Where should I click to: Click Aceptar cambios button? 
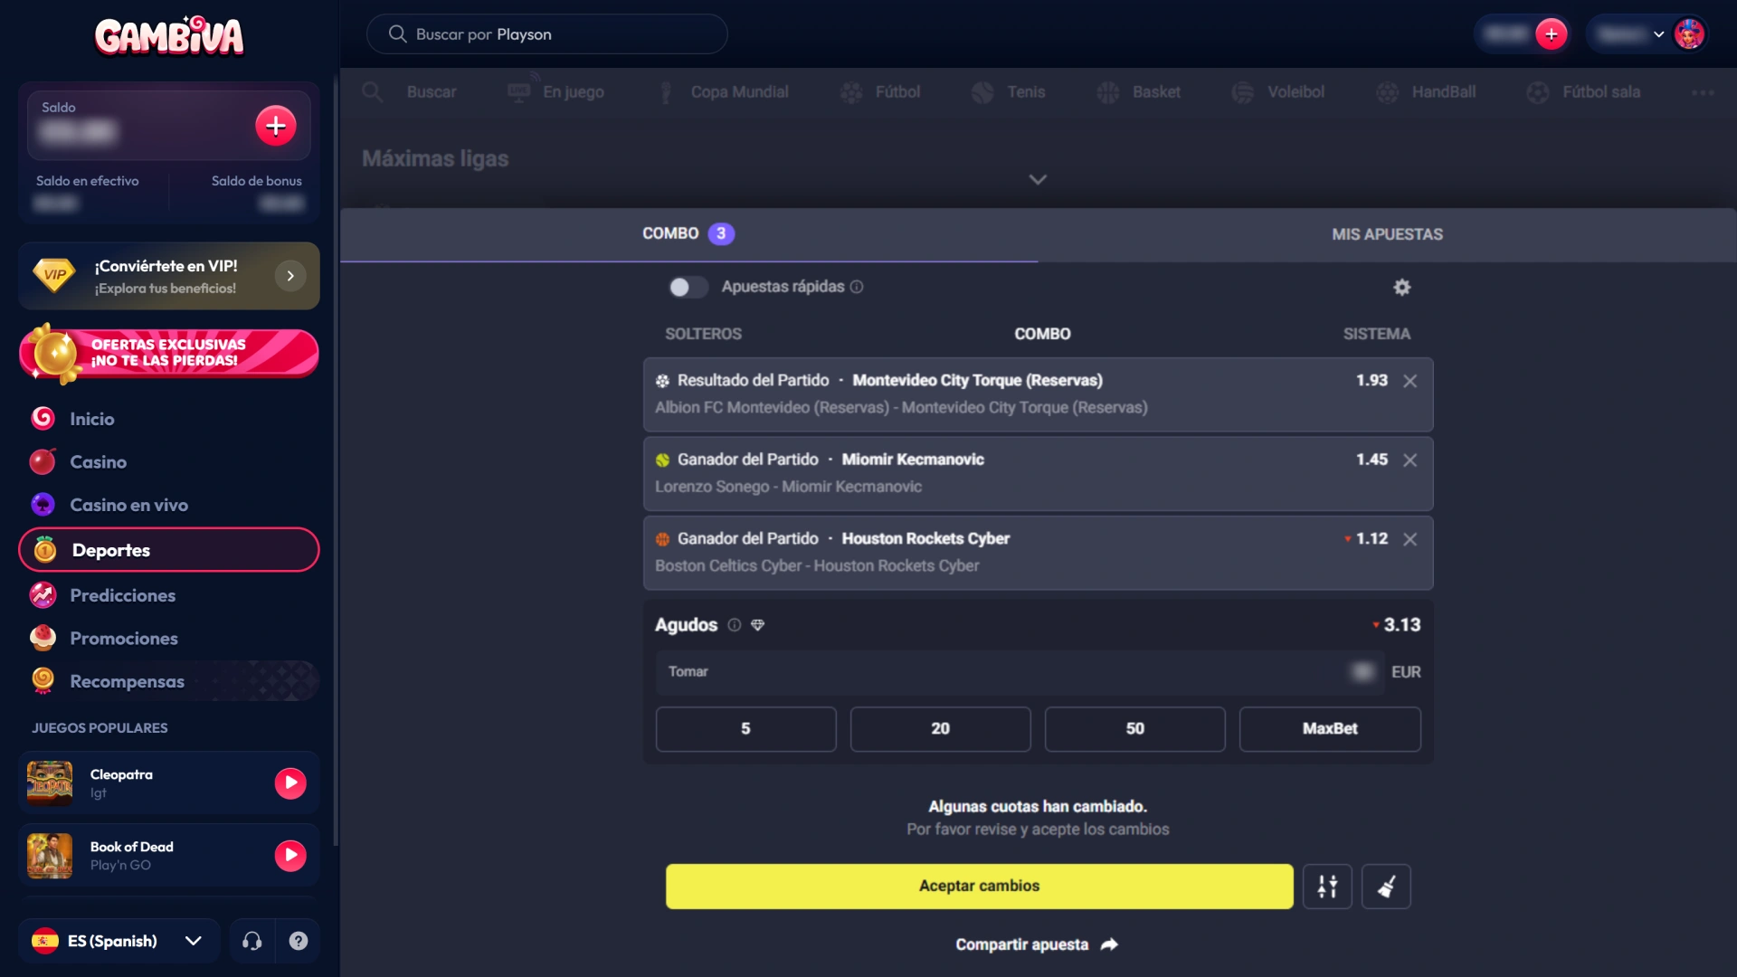[x=979, y=887]
